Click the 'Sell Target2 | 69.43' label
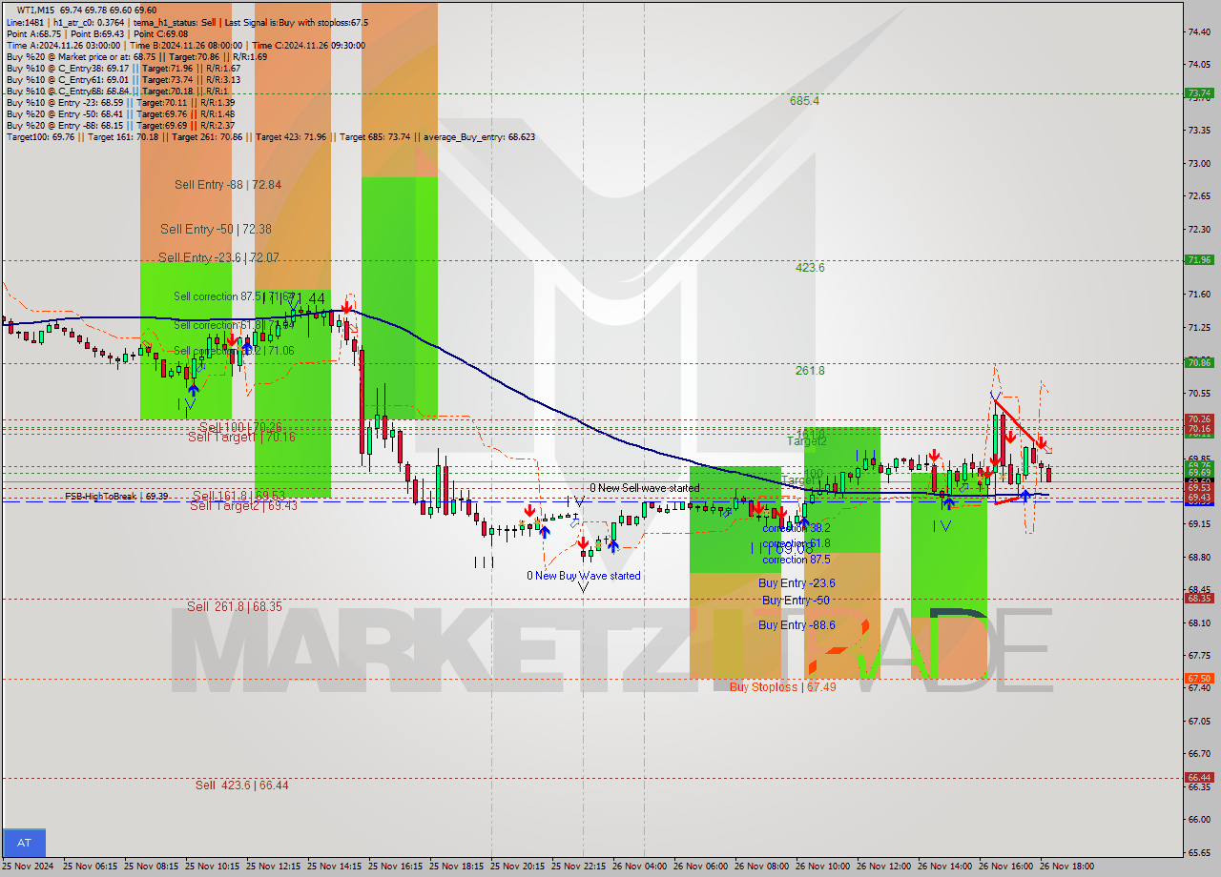Viewport: 1221px width, 877px height. tap(243, 505)
